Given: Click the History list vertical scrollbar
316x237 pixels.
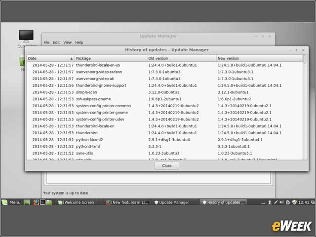Looking at the screenshot, I should pos(305,108).
